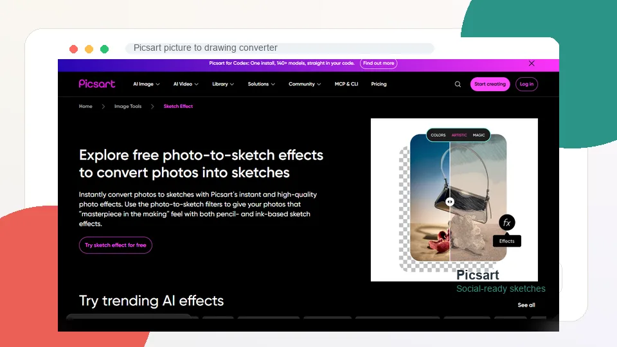Expand the AI Video menu

click(186, 84)
